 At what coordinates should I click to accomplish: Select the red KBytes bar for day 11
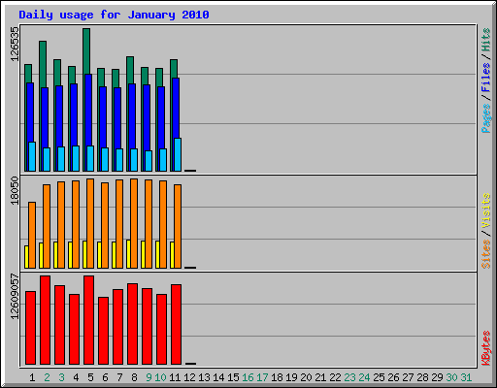(176, 325)
